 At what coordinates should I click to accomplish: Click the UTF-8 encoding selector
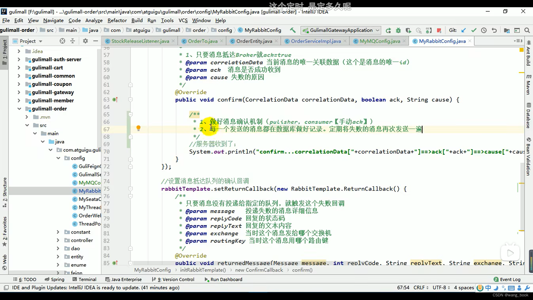click(441, 287)
